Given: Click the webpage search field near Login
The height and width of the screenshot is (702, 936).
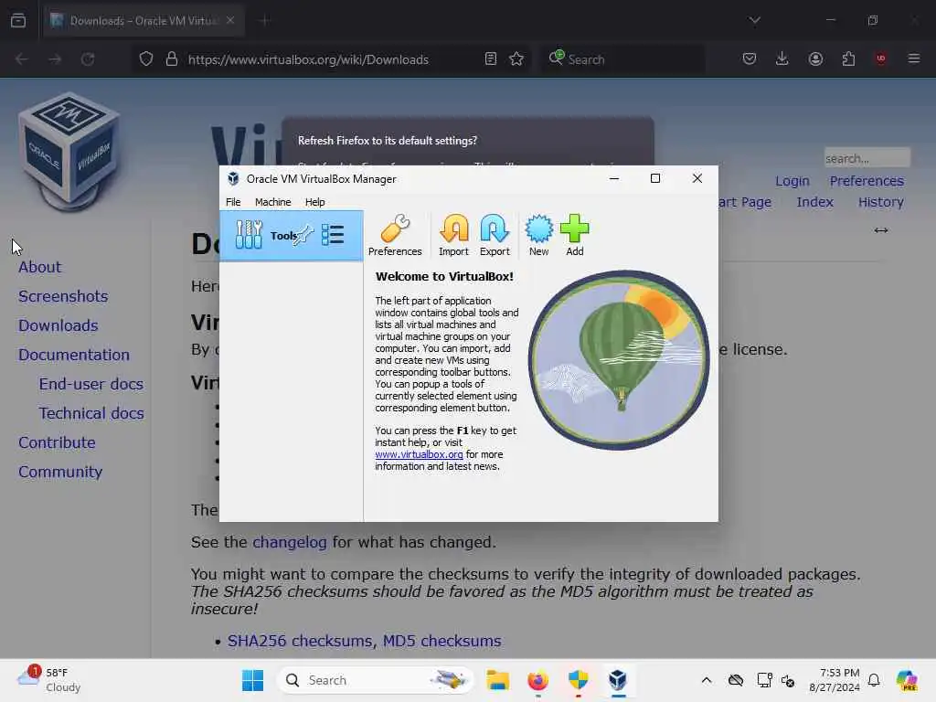Looking at the screenshot, I should (x=867, y=158).
